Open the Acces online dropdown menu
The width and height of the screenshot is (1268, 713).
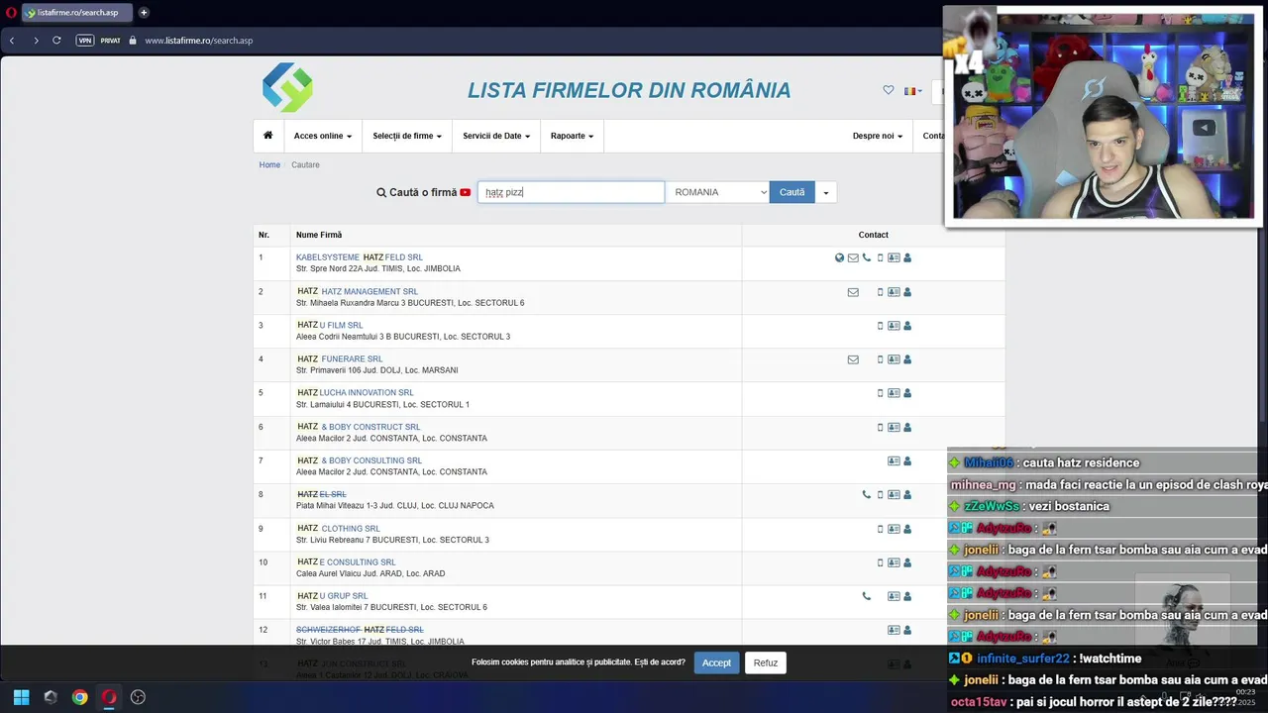click(323, 136)
